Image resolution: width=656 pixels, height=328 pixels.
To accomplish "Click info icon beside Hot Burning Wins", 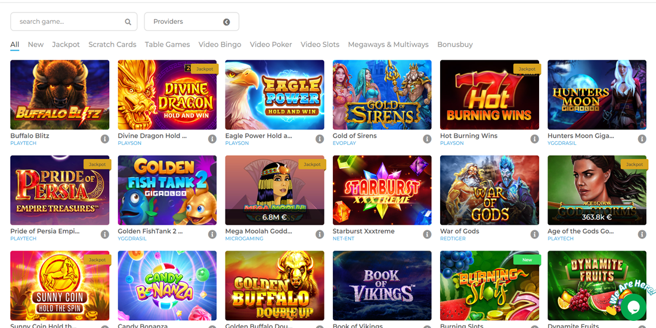I will tap(534, 139).
